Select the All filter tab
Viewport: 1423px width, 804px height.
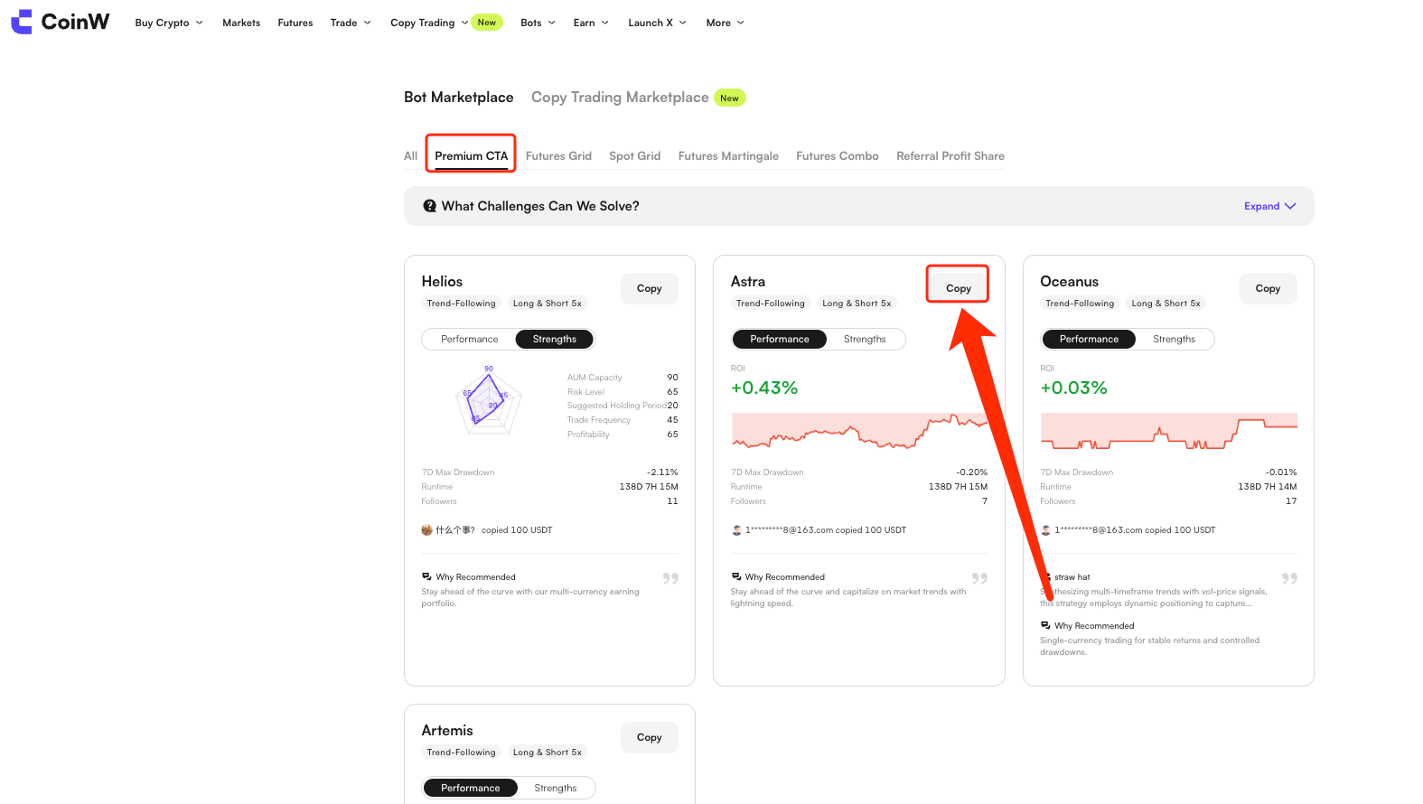[x=411, y=155]
